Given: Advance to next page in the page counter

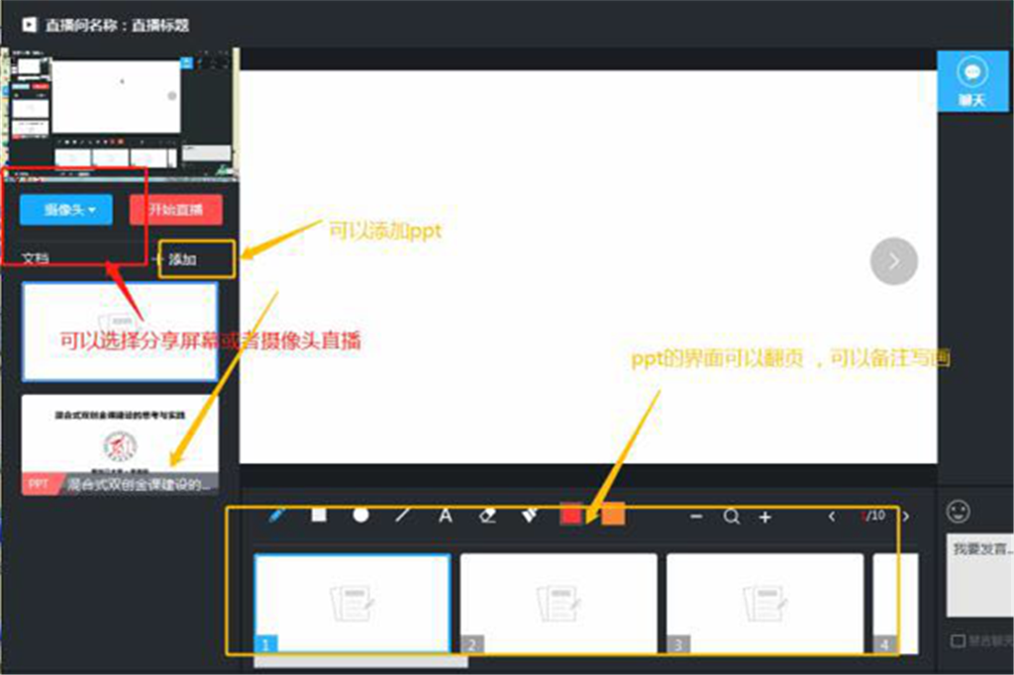Looking at the screenshot, I should (x=905, y=517).
